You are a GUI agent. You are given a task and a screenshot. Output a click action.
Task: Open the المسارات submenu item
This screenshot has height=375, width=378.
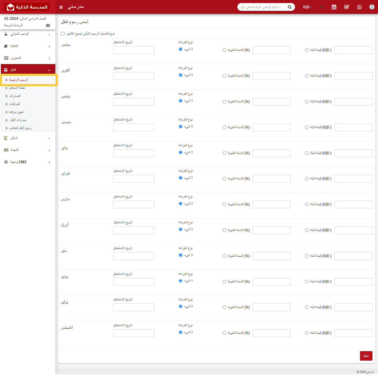pos(15,96)
